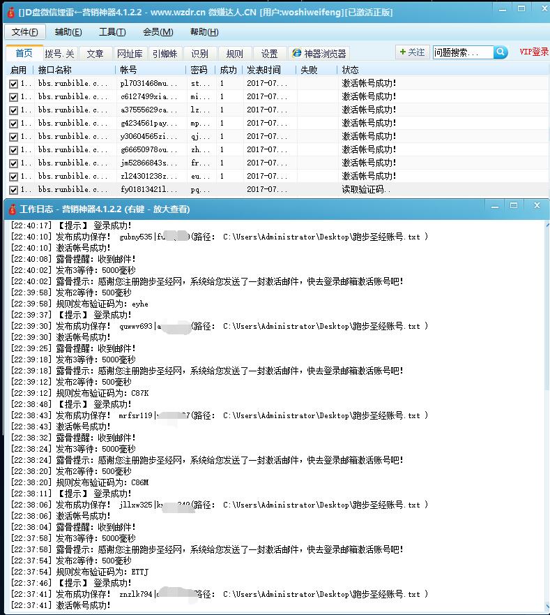Toggle checkbox for account y30604565zi
The height and width of the screenshot is (615, 550).
point(13,137)
